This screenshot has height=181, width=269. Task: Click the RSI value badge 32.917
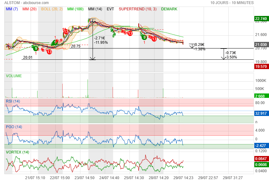tap(261, 113)
